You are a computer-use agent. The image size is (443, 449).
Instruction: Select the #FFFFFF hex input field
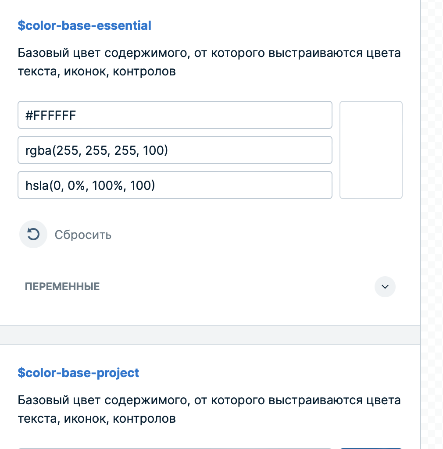pos(175,115)
